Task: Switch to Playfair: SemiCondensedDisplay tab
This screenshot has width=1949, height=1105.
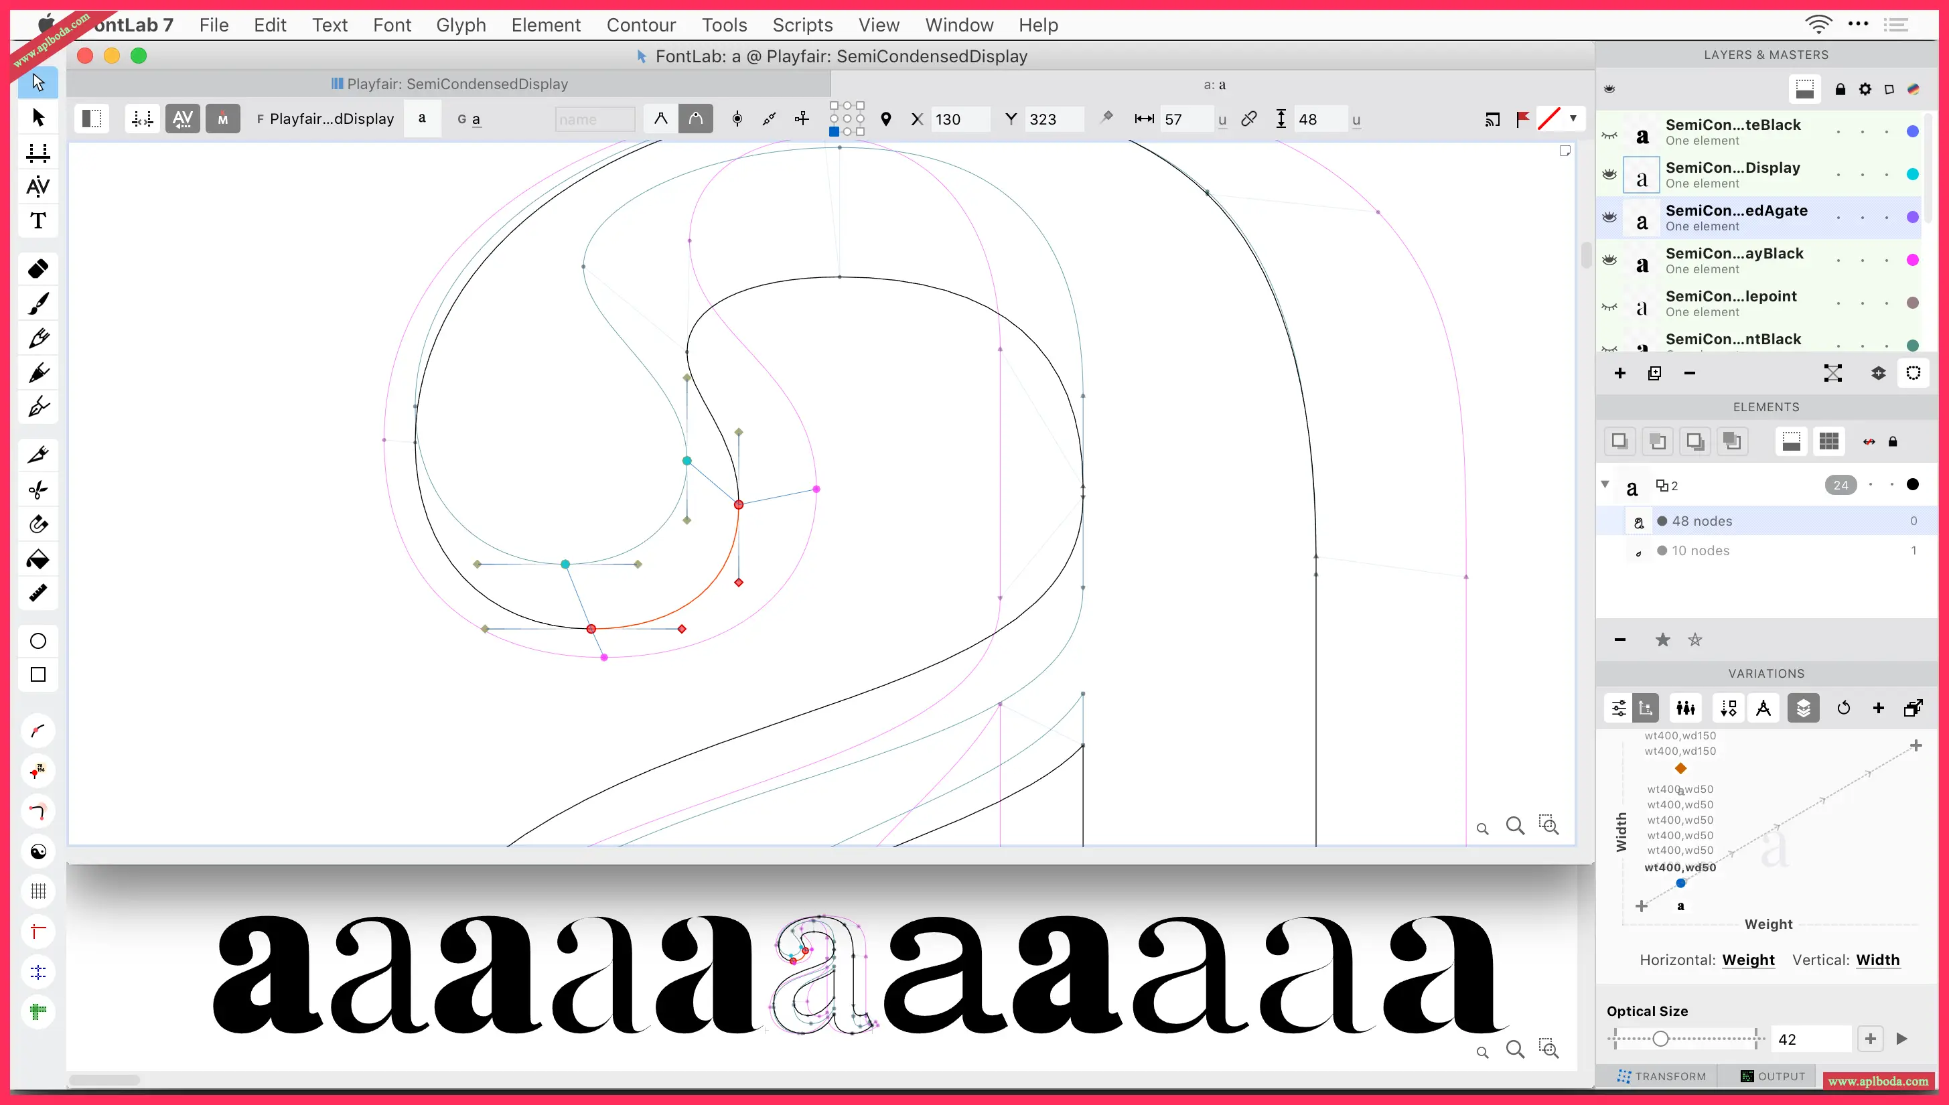Action: (449, 84)
